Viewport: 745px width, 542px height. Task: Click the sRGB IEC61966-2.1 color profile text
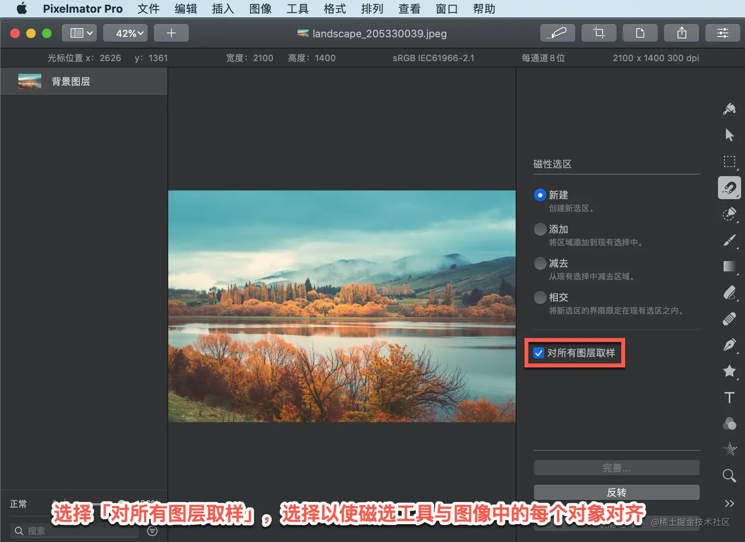[x=434, y=58]
